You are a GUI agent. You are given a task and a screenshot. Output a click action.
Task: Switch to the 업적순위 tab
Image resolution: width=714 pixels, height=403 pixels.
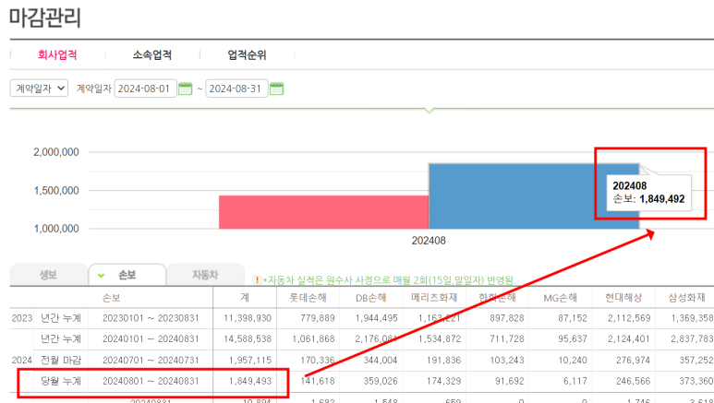(247, 55)
